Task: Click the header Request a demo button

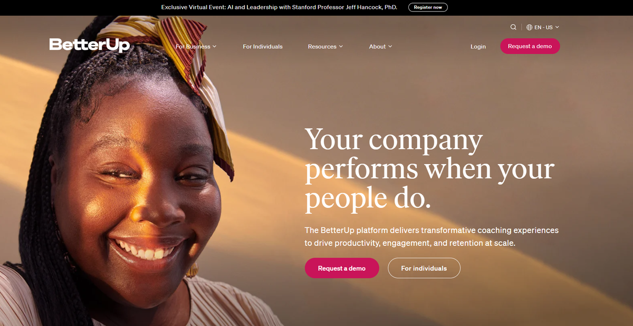Action: coord(530,46)
